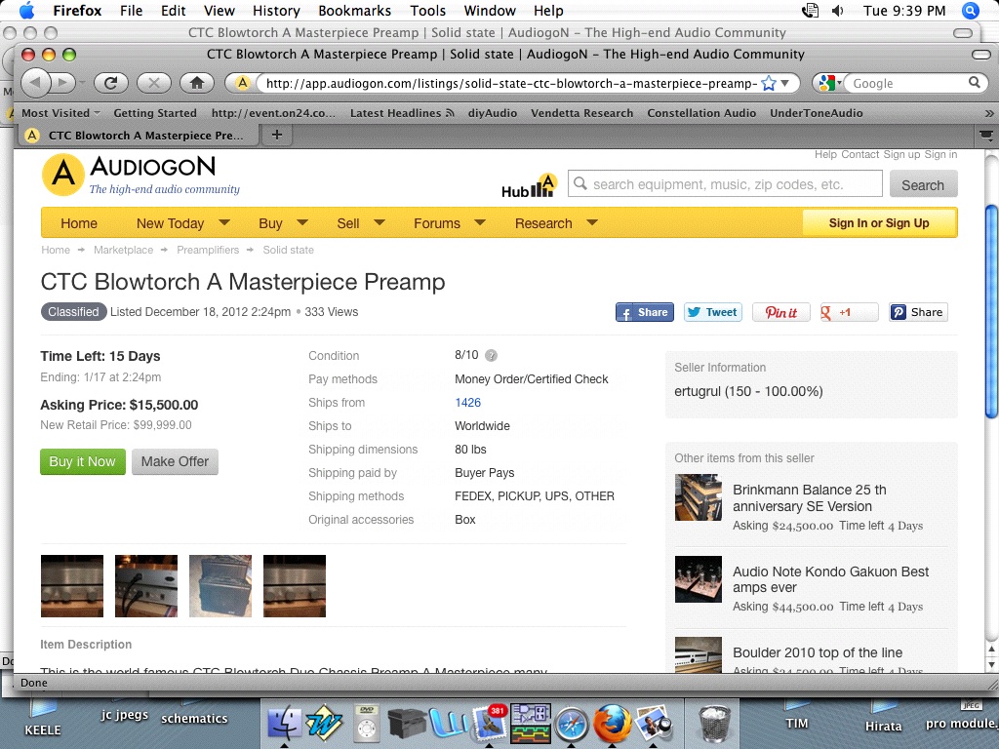The width and height of the screenshot is (999, 749).
Task: Open the list all tabs dropdown
Action: tap(985, 135)
